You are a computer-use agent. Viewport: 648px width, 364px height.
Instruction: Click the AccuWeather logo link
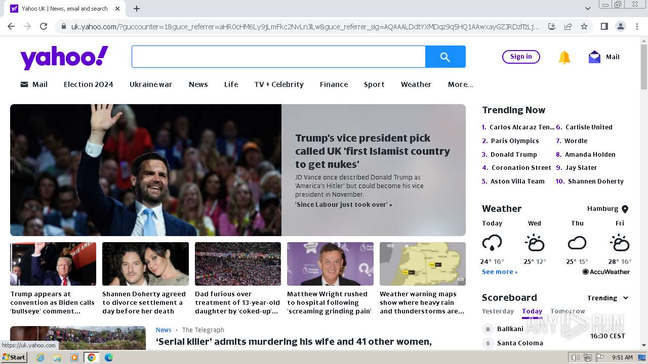click(606, 272)
